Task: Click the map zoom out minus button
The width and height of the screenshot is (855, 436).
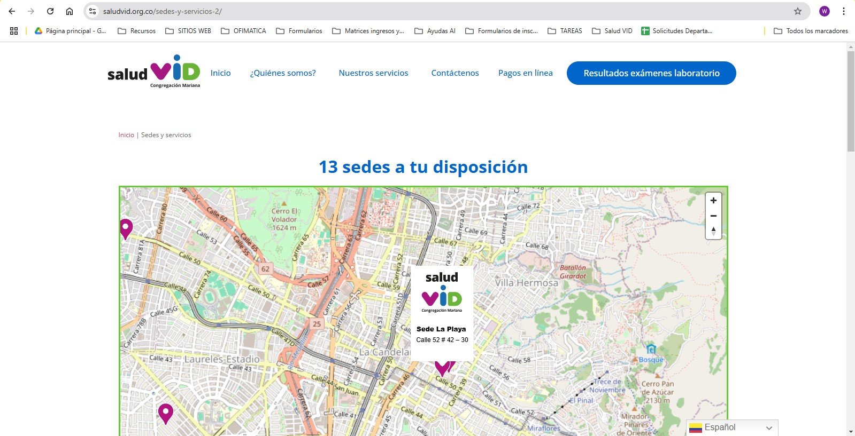Action: pos(713,216)
